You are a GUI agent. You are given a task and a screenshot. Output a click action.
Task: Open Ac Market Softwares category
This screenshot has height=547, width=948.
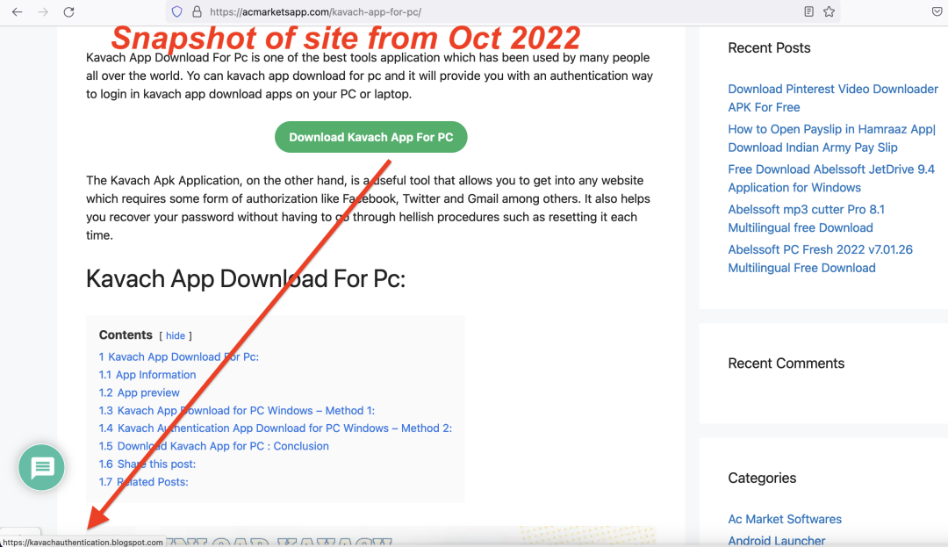click(x=784, y=519)
